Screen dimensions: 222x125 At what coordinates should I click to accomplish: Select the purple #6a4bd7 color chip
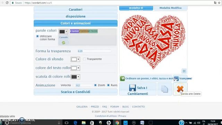pyautogui.click(x=75, y=31)
